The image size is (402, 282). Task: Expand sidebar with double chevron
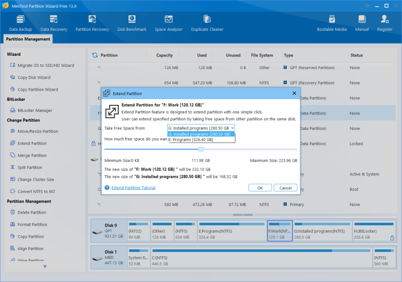45,266
